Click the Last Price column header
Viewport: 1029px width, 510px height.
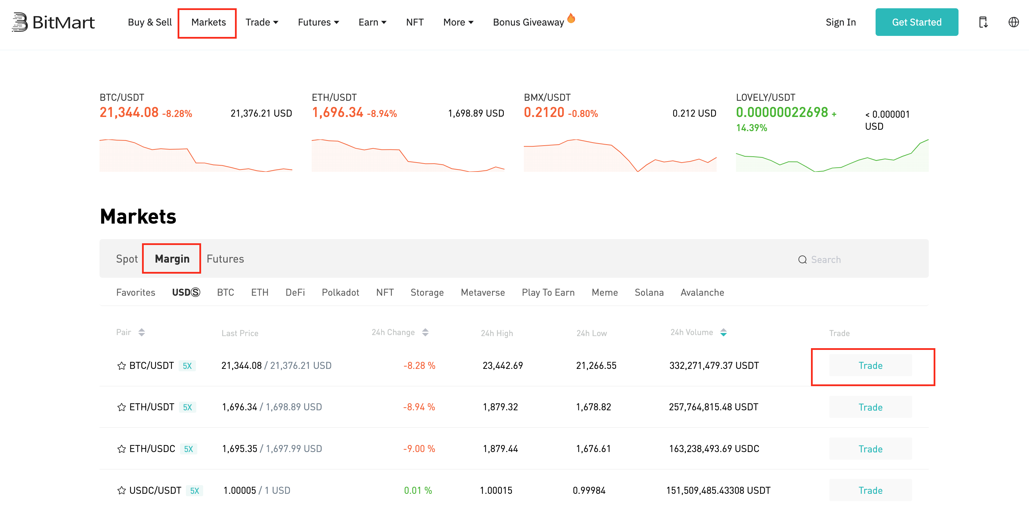click(240, 333)
